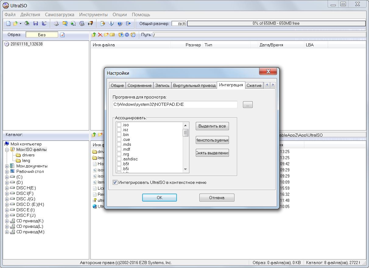Open the Файл menu
Screen dimensions: 369x268
click(10, 15)
